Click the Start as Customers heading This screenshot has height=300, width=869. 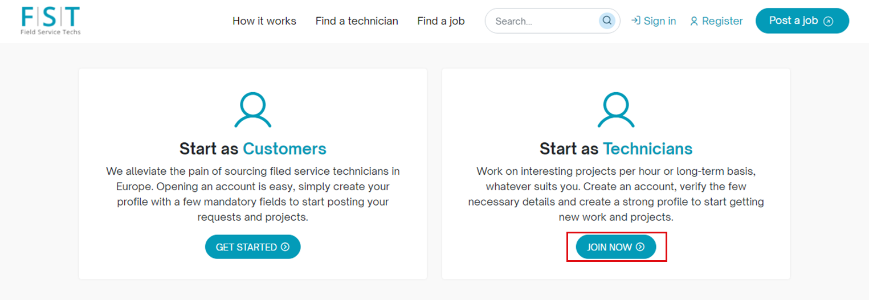(x=252, y=149)
